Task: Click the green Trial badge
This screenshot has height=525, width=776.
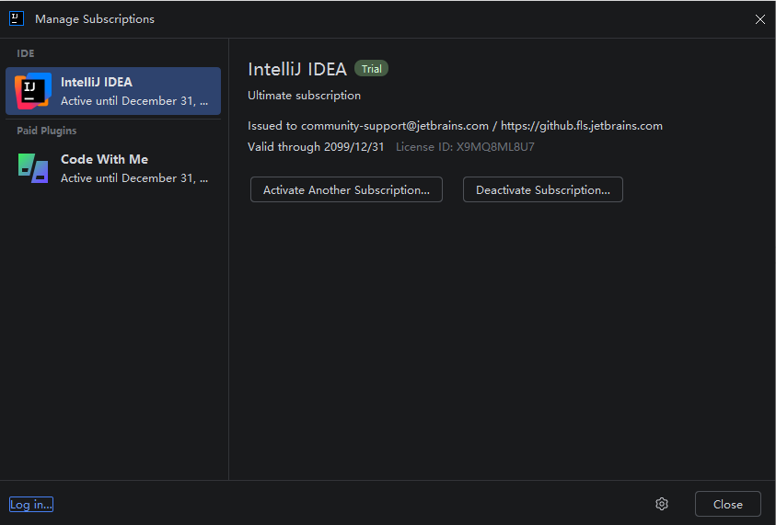Action: 372,69
